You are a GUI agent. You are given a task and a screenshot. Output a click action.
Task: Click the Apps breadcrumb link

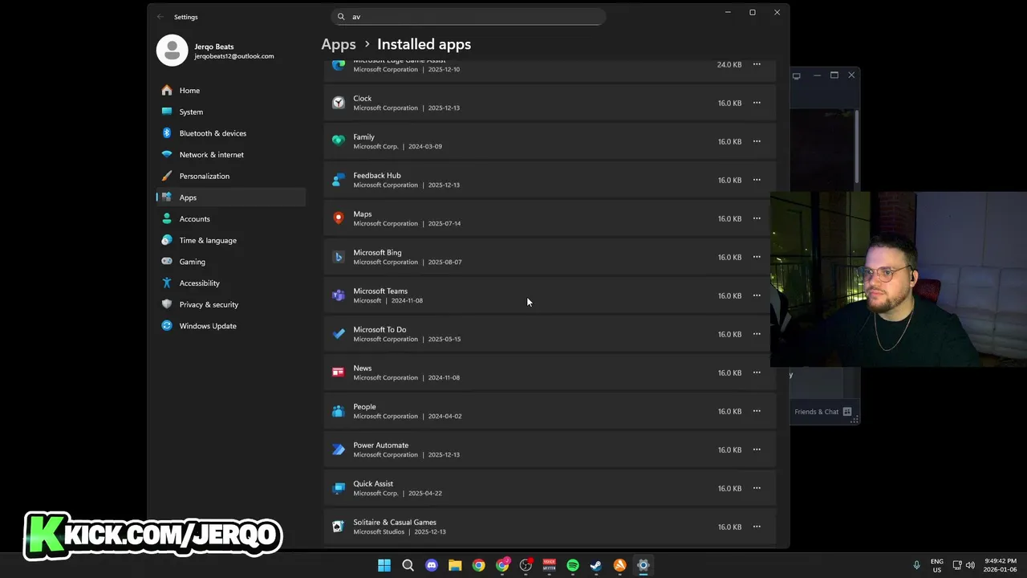(339, 44)
